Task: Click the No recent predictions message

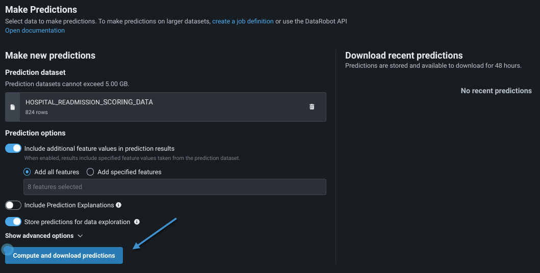Action: pyautogui.click(x=496, y=91)
